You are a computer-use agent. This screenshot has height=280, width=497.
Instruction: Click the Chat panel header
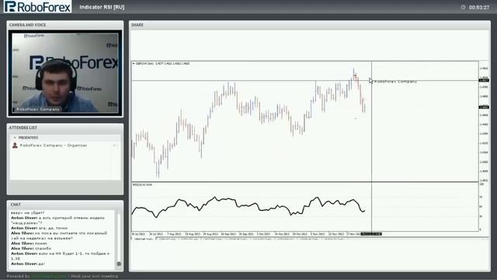pyautogui.click(x=65, y=205)
